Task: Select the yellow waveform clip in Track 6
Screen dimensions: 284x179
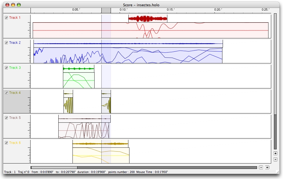Action: (100, 144)
